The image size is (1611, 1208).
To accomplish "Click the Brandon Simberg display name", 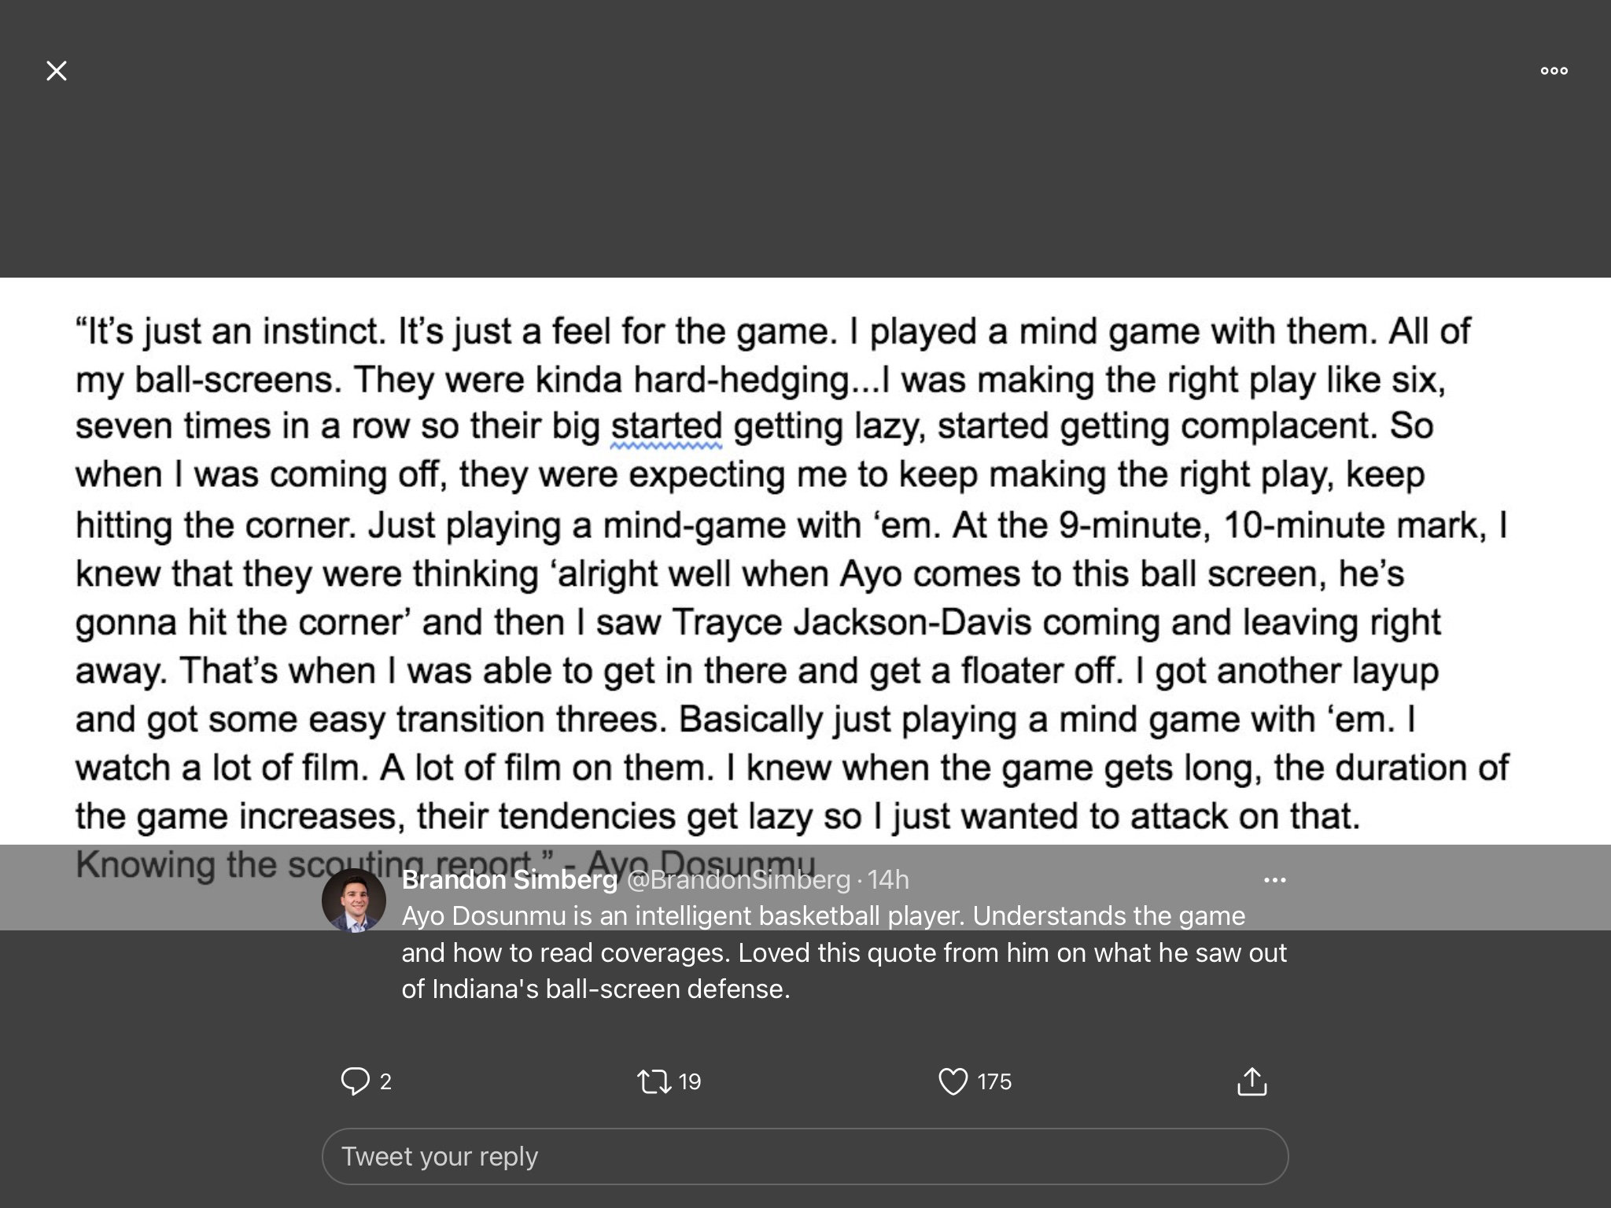I will (x=510, y=879).
